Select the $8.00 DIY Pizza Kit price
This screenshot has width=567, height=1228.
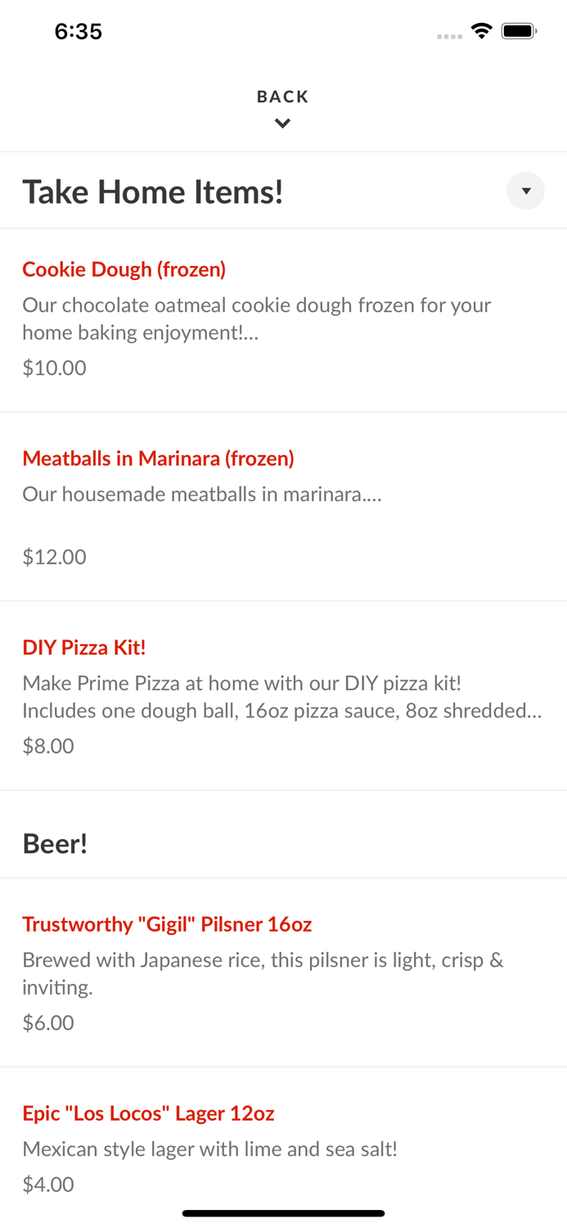pyautogui.click(x=48, y=746)
